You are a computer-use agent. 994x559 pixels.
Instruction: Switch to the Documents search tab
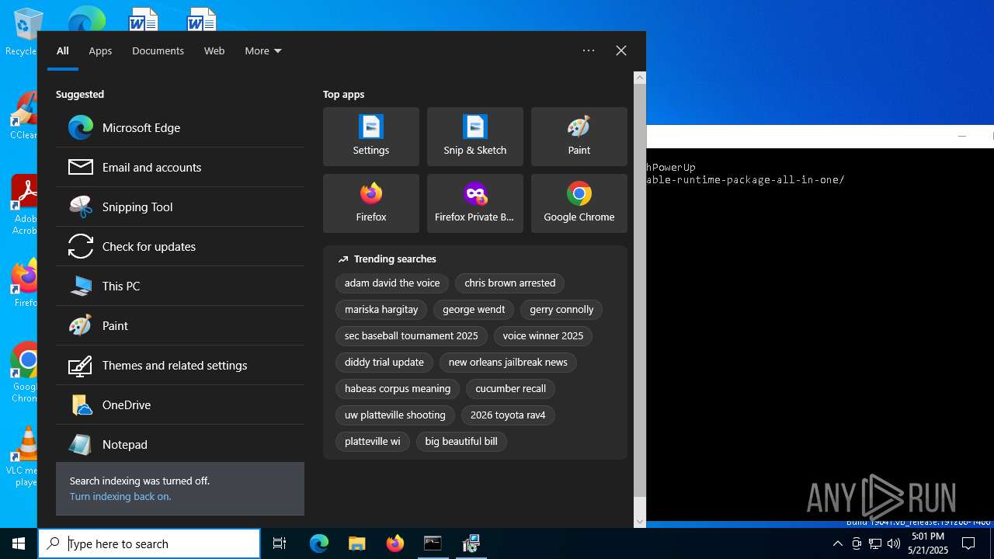click(158, 50)
